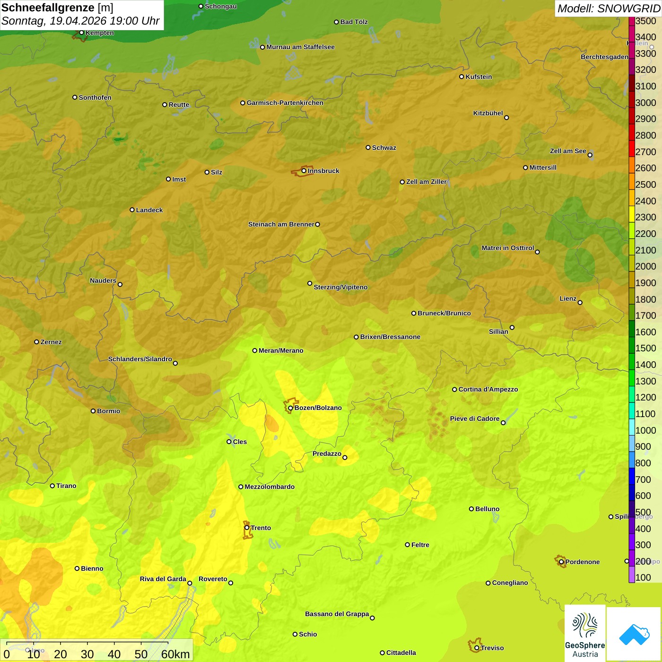Click the 'Bruneck/Brunico' label

pos(444,313)
